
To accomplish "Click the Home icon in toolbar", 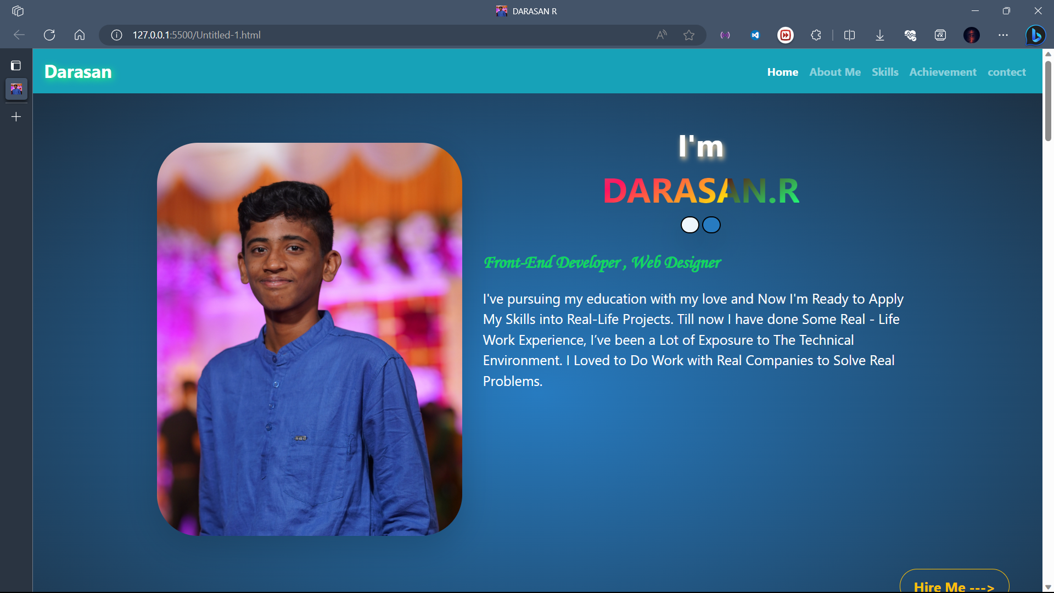I will 80,35.
